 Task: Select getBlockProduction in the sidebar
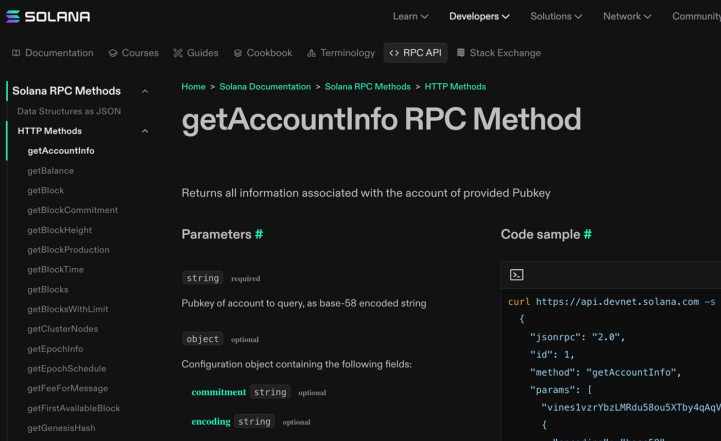pos(68,250)
